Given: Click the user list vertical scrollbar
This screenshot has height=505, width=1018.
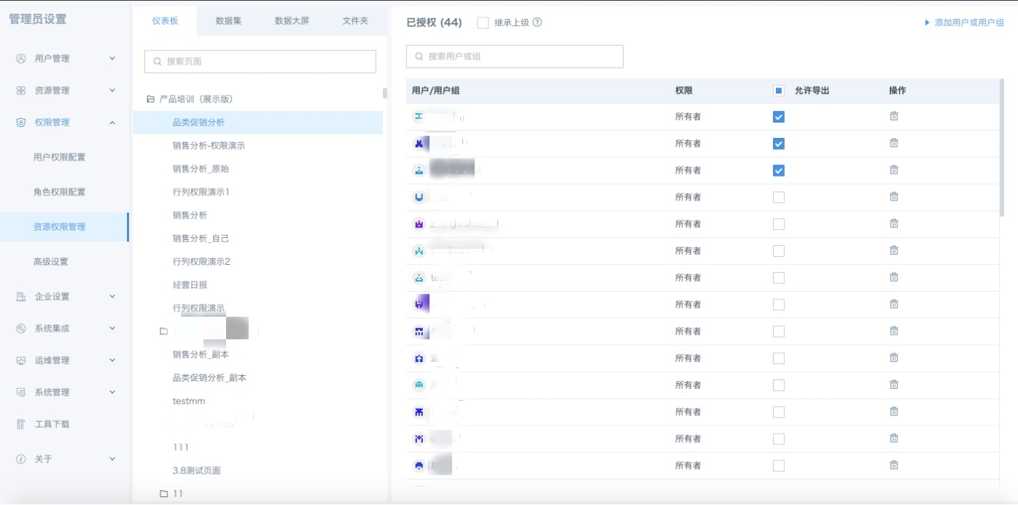Looking at the screenshot, I should coord(1003,146).
